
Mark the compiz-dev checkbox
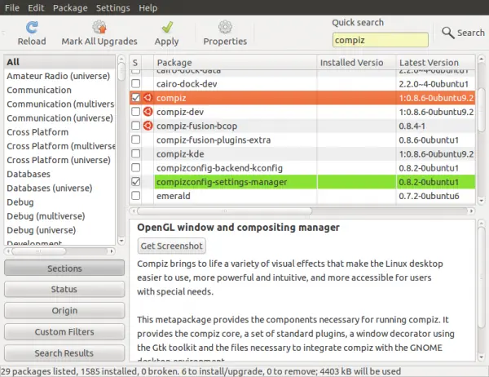click(135, 112)
